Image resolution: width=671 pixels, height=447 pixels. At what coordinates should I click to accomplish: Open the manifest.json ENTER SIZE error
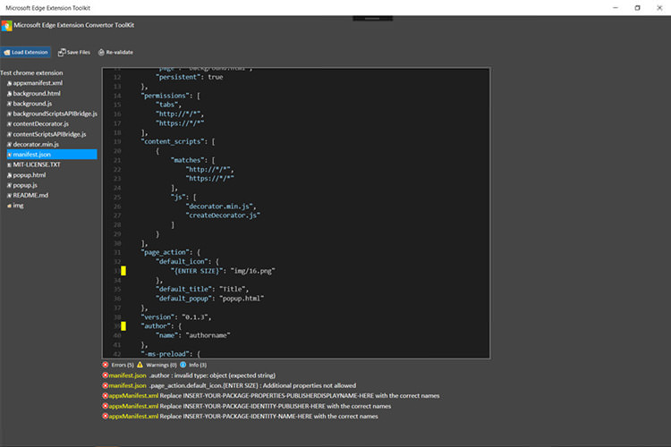229,386
